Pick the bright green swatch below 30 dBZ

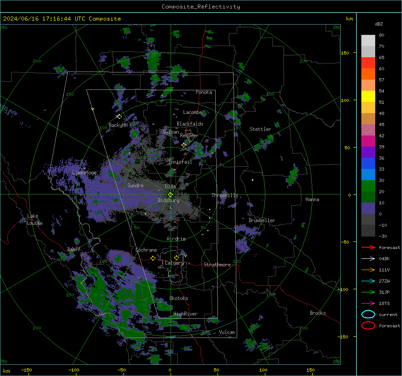pyautogui.click(x=368, y=186)
